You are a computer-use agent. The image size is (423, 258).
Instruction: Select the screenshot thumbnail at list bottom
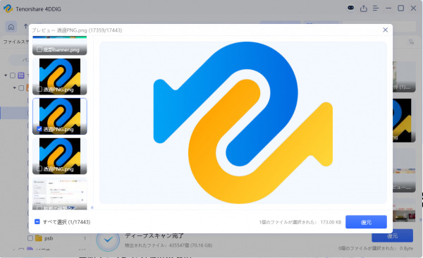(60, 194)
